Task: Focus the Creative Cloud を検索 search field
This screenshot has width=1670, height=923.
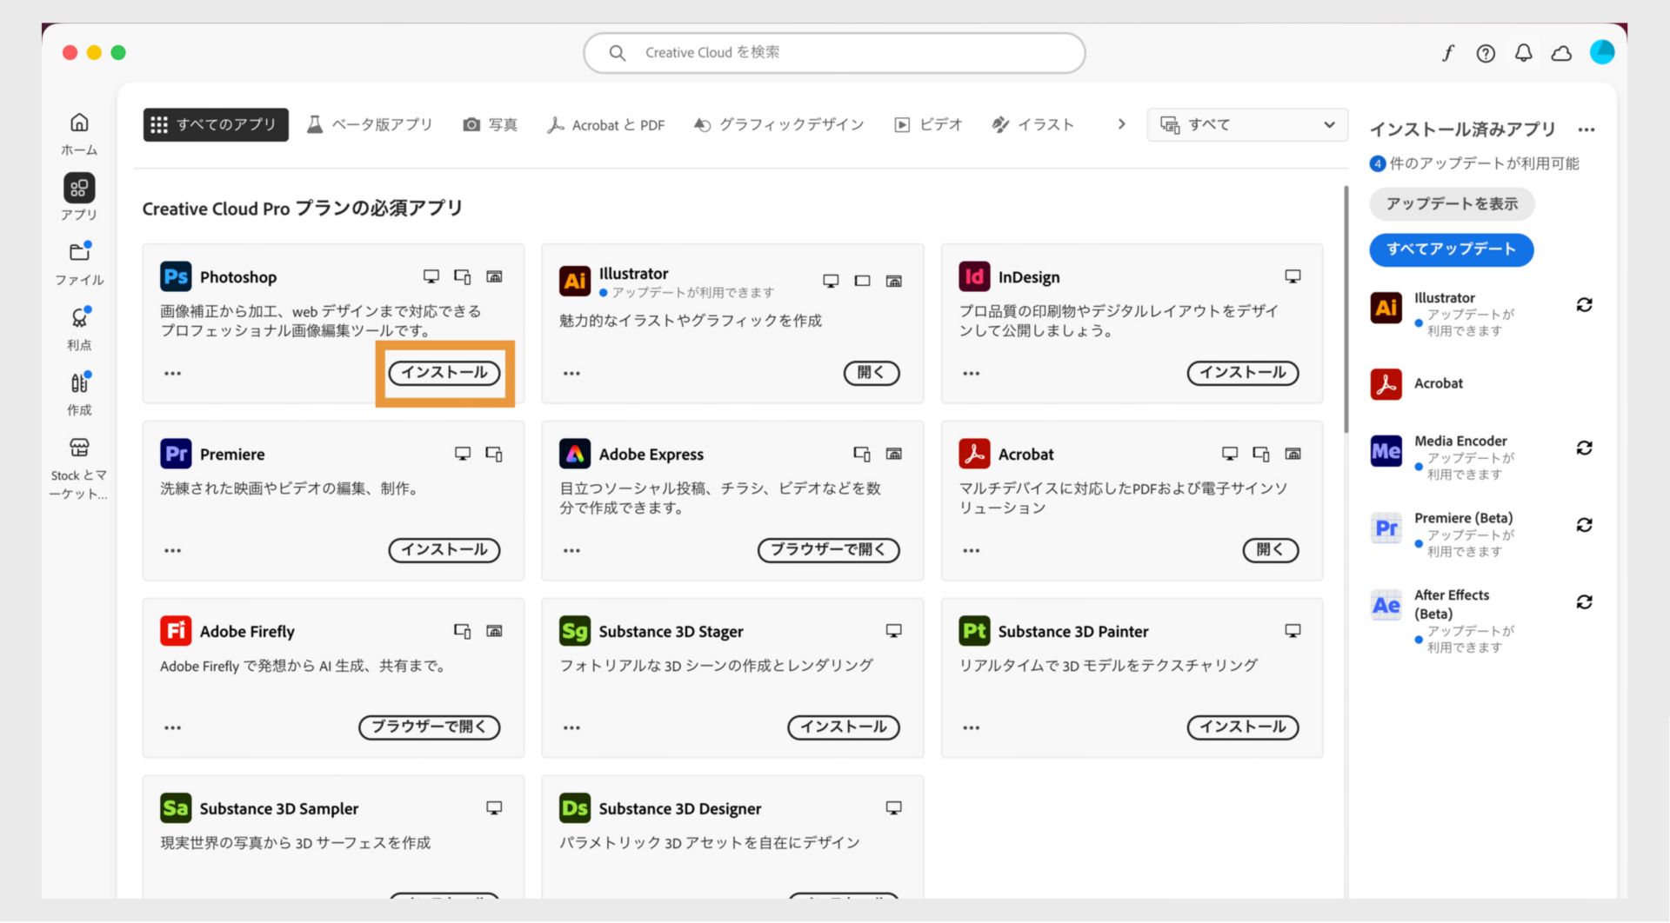Action: (x=834, y=53)
